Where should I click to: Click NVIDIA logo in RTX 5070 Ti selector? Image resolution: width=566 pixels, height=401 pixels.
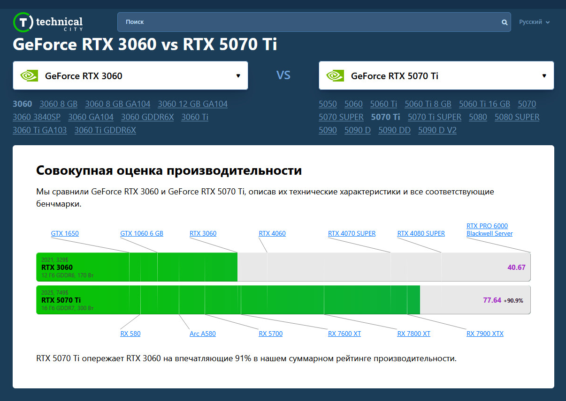point(335,76)
